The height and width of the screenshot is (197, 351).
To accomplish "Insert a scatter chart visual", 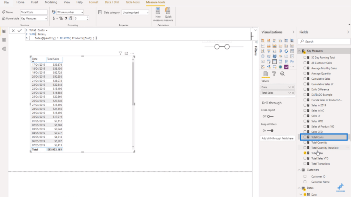I will pyautogui.click(x=275, y=51).
